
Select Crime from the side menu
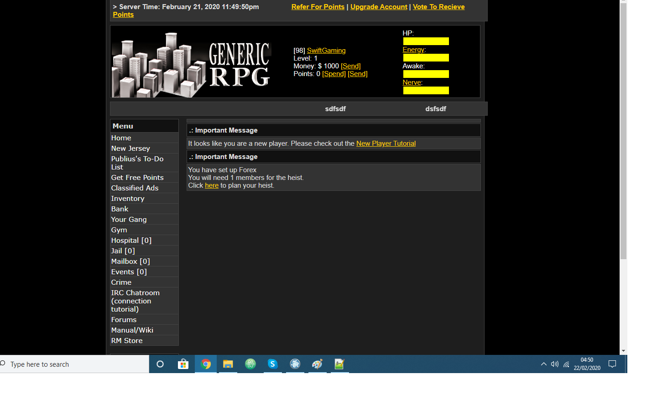(x=121, y=282)
